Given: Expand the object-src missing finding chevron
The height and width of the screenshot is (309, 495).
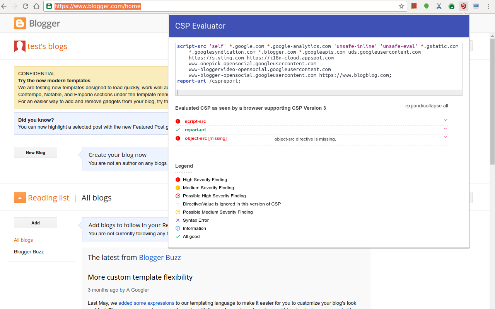Looking at the screenshot, I should click(445, 138).
